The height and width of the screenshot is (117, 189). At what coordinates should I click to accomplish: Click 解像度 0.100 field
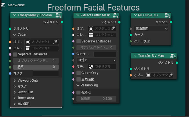pos(96,99)
